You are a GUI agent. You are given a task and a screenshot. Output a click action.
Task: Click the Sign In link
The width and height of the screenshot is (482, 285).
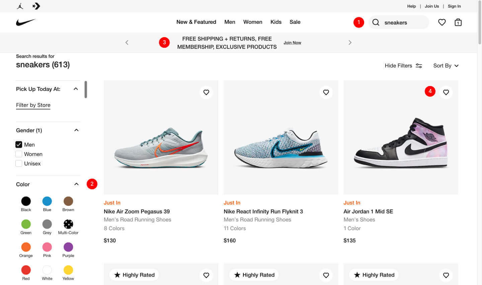point(454,6)
